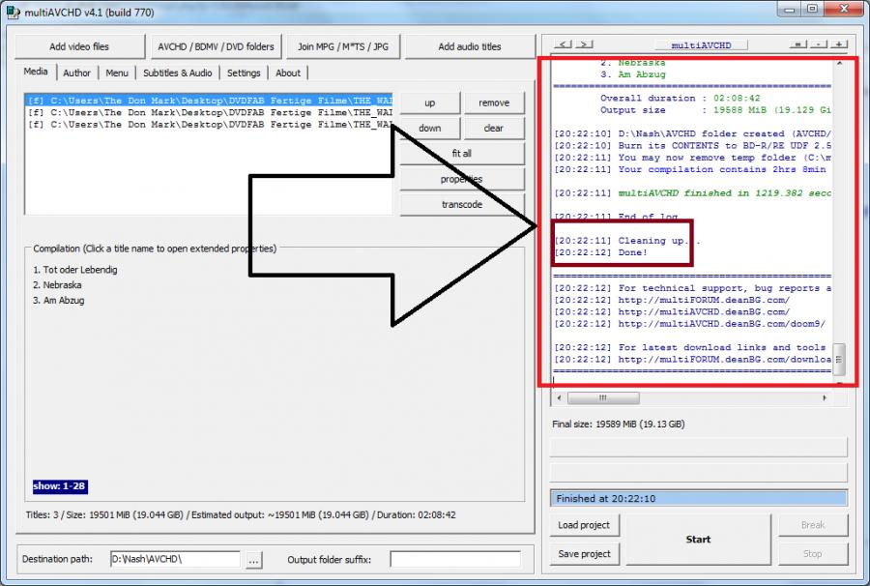Open the Subtitles & Audio tab
870x586 pixels.
pos(178,73)
